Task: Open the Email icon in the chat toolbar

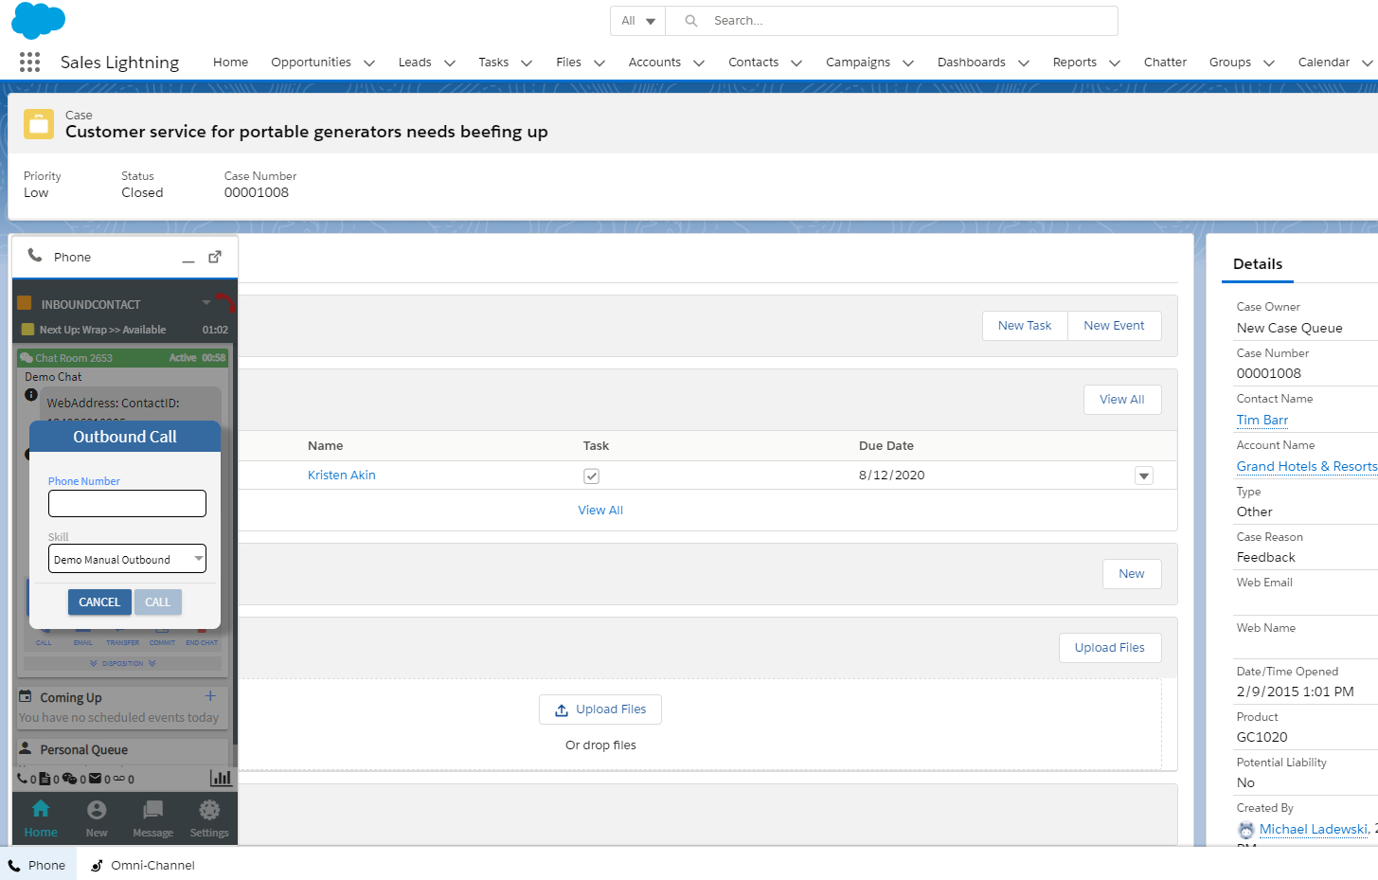Action: tap(83, 635)
